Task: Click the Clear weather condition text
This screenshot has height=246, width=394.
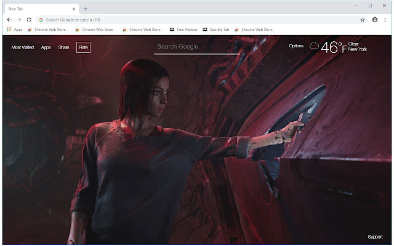Action: 353,44
